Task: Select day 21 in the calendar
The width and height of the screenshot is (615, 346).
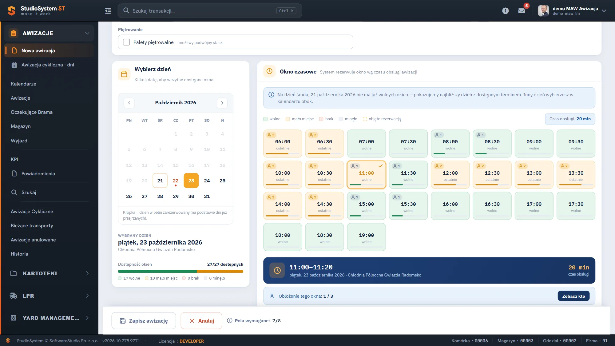Action: [x=160, y=181]
